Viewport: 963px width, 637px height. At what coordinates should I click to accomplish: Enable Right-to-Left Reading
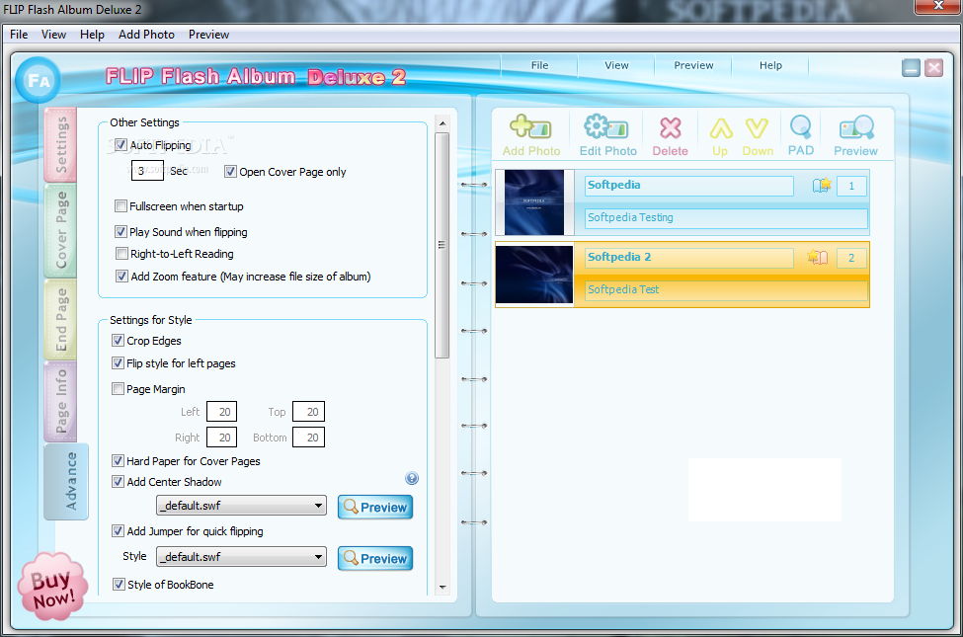click(x=121, y=253)
